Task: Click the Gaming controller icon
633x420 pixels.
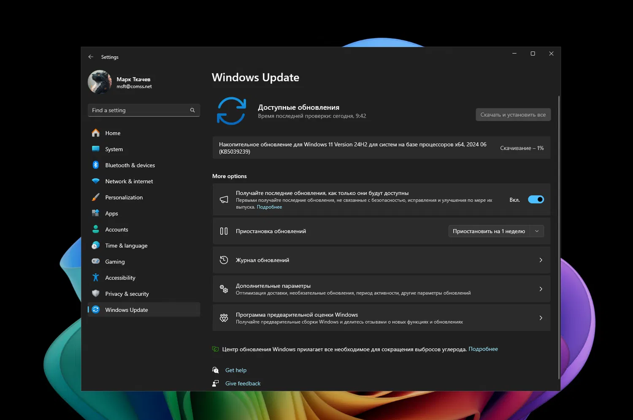Action: pos(96,261)
